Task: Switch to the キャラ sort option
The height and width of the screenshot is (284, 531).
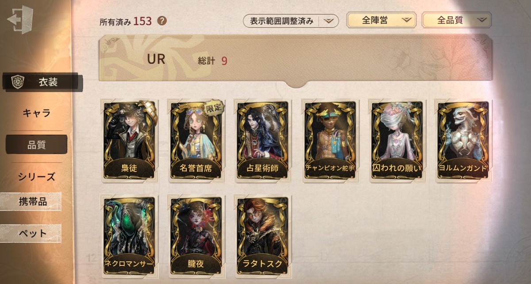Action: 36,113
